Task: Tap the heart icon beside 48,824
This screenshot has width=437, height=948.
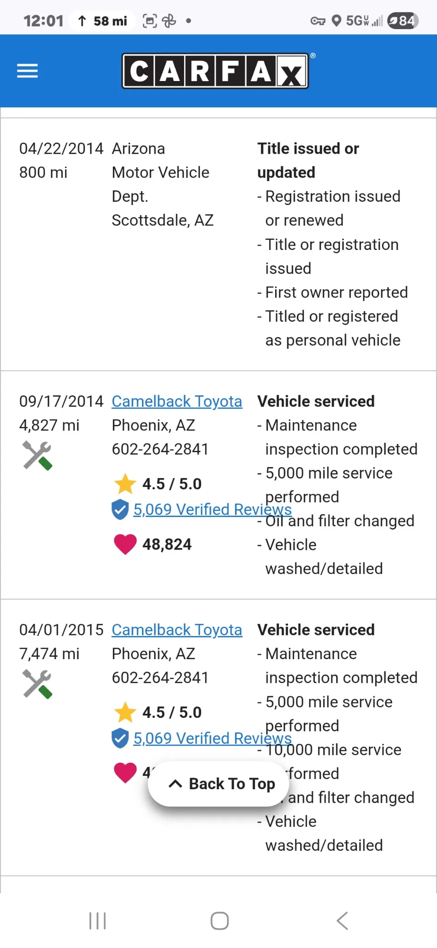Action: (125, 544)
